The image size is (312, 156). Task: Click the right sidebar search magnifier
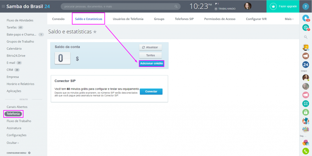(306, 37)
